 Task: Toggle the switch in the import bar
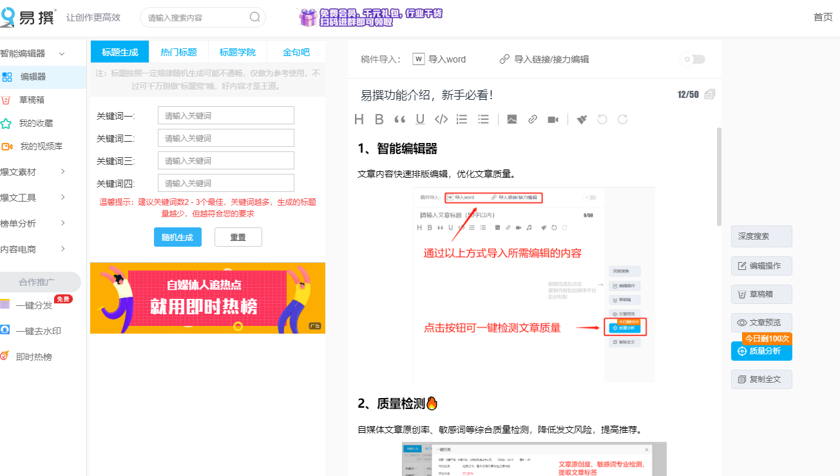click(x=694, y=59)
